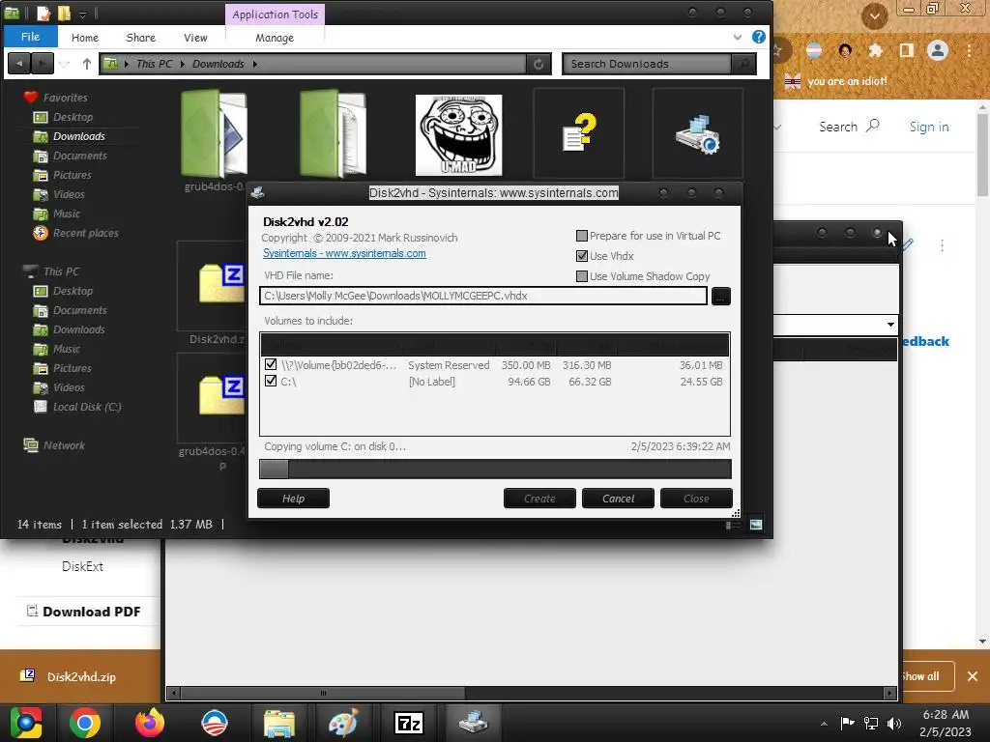
Task: Click the Help button in Disk2vhd
Action: coord(293,499)
